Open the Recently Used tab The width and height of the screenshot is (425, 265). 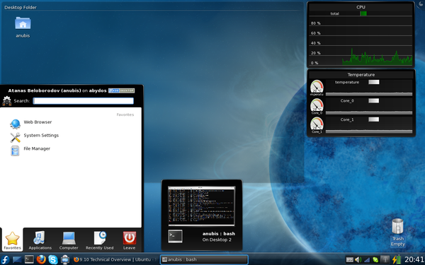pos(99,240)
